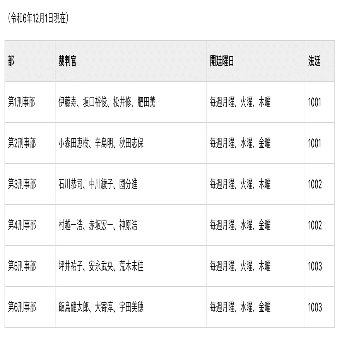Click the 法廷 column header
342x342 pixels.
pyautogui.click(x=314, y=62)
